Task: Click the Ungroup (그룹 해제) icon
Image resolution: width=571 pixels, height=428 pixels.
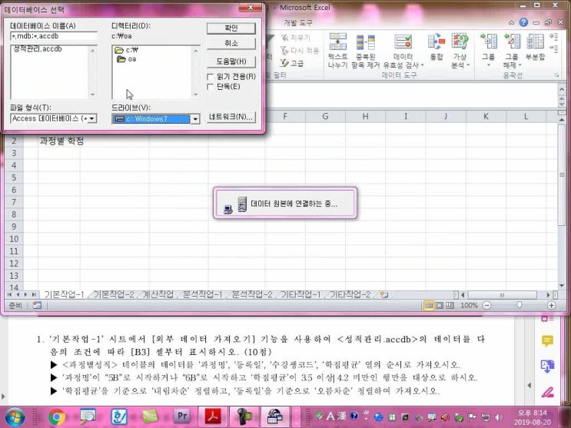Action: [x=512, y=41]
